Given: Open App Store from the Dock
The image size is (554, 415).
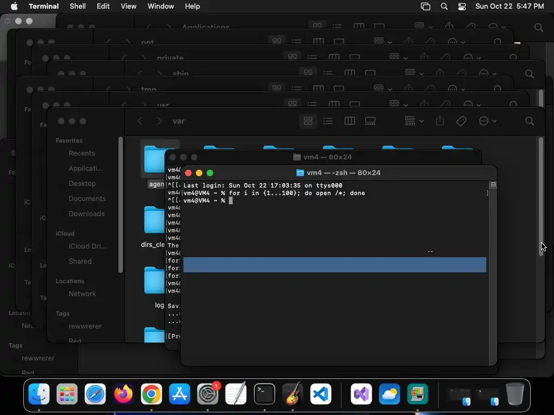Looking at the screenshot, I should [x=180, y=394].
